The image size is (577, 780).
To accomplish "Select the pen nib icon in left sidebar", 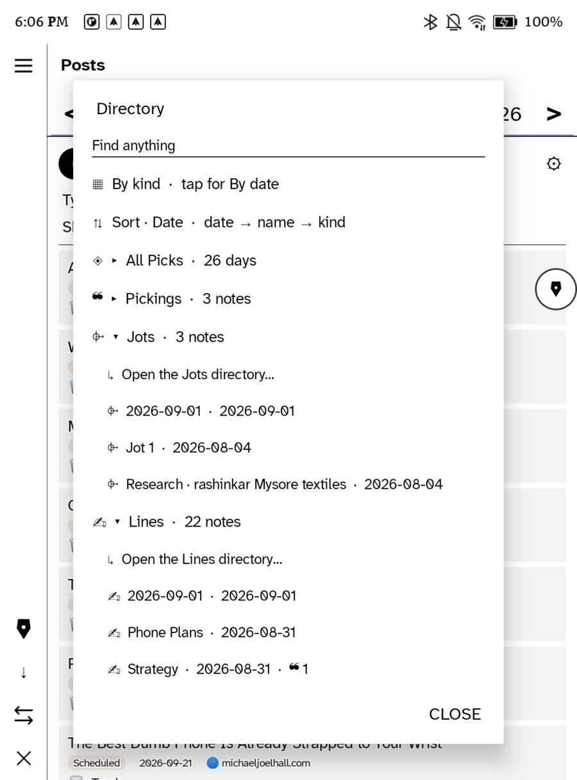I will tap(24, 629).
